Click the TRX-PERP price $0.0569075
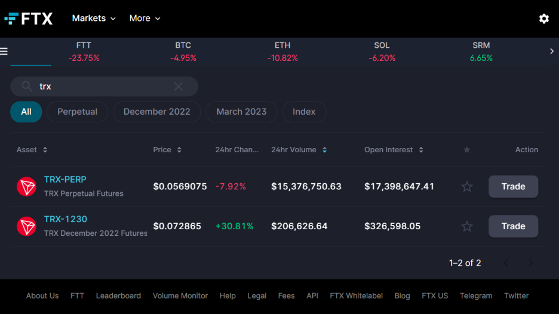The image size is (559, 314). tap(180, 186)
